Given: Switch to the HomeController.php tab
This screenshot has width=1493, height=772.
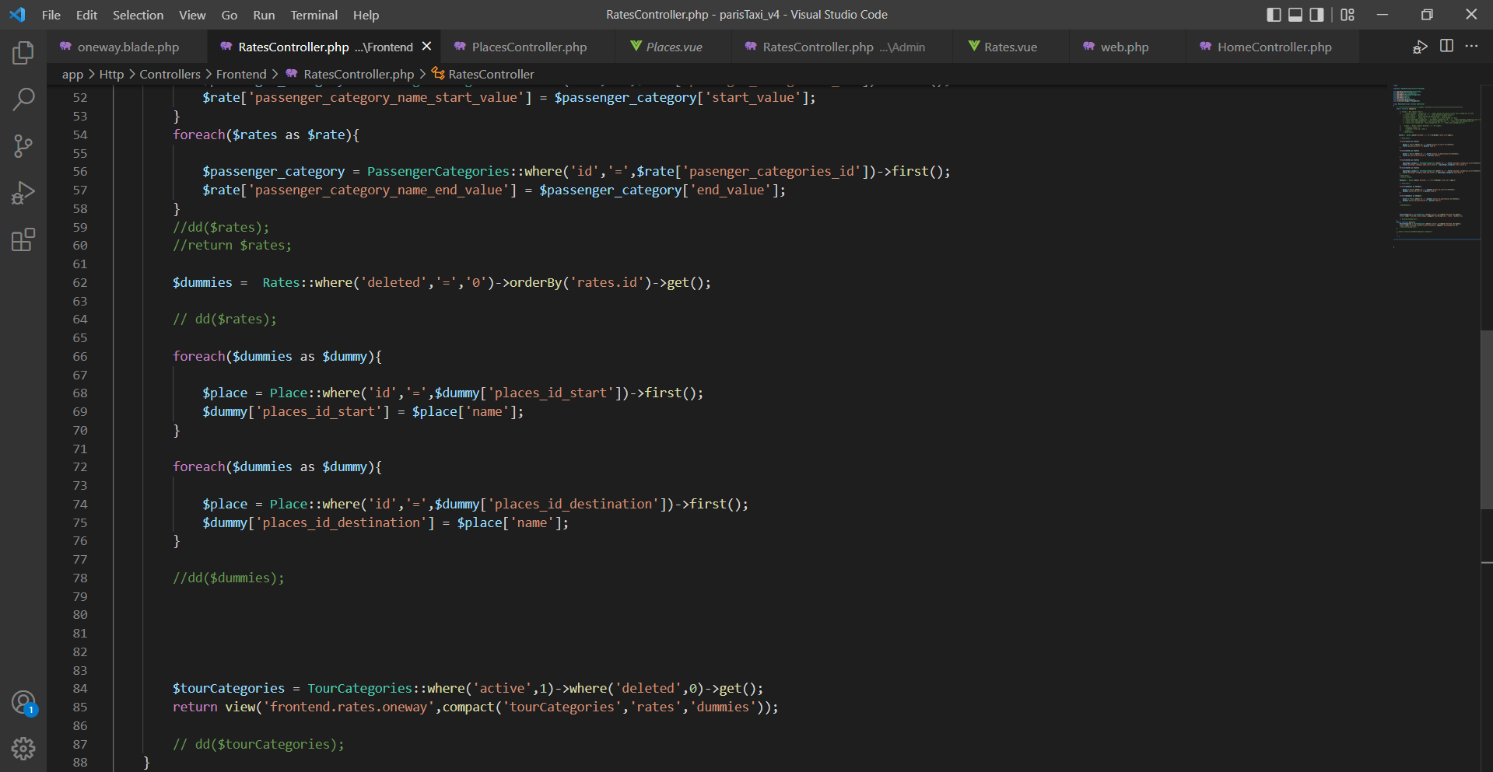Looking at the screenshot, I should (1274, 47).
